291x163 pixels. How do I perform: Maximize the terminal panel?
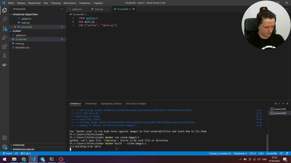[283, 104]
